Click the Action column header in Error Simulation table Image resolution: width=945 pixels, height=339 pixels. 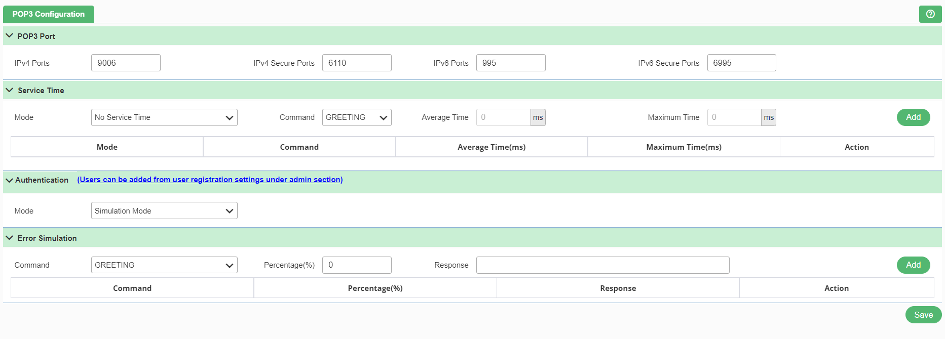pyautogui.click(x=837, y=288)
